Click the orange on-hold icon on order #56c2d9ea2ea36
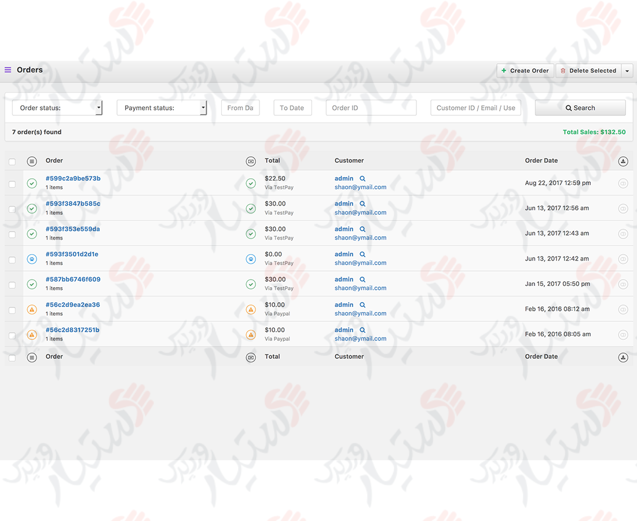 click(32, 309)
